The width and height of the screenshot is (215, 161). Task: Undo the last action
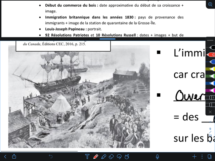tap(51, 156)
